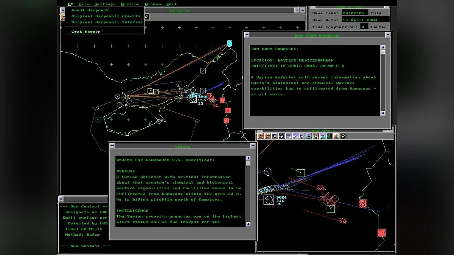
Task: Click down-arrow button on Run From Damascus title bar
Action: click(x=388, y=35)
